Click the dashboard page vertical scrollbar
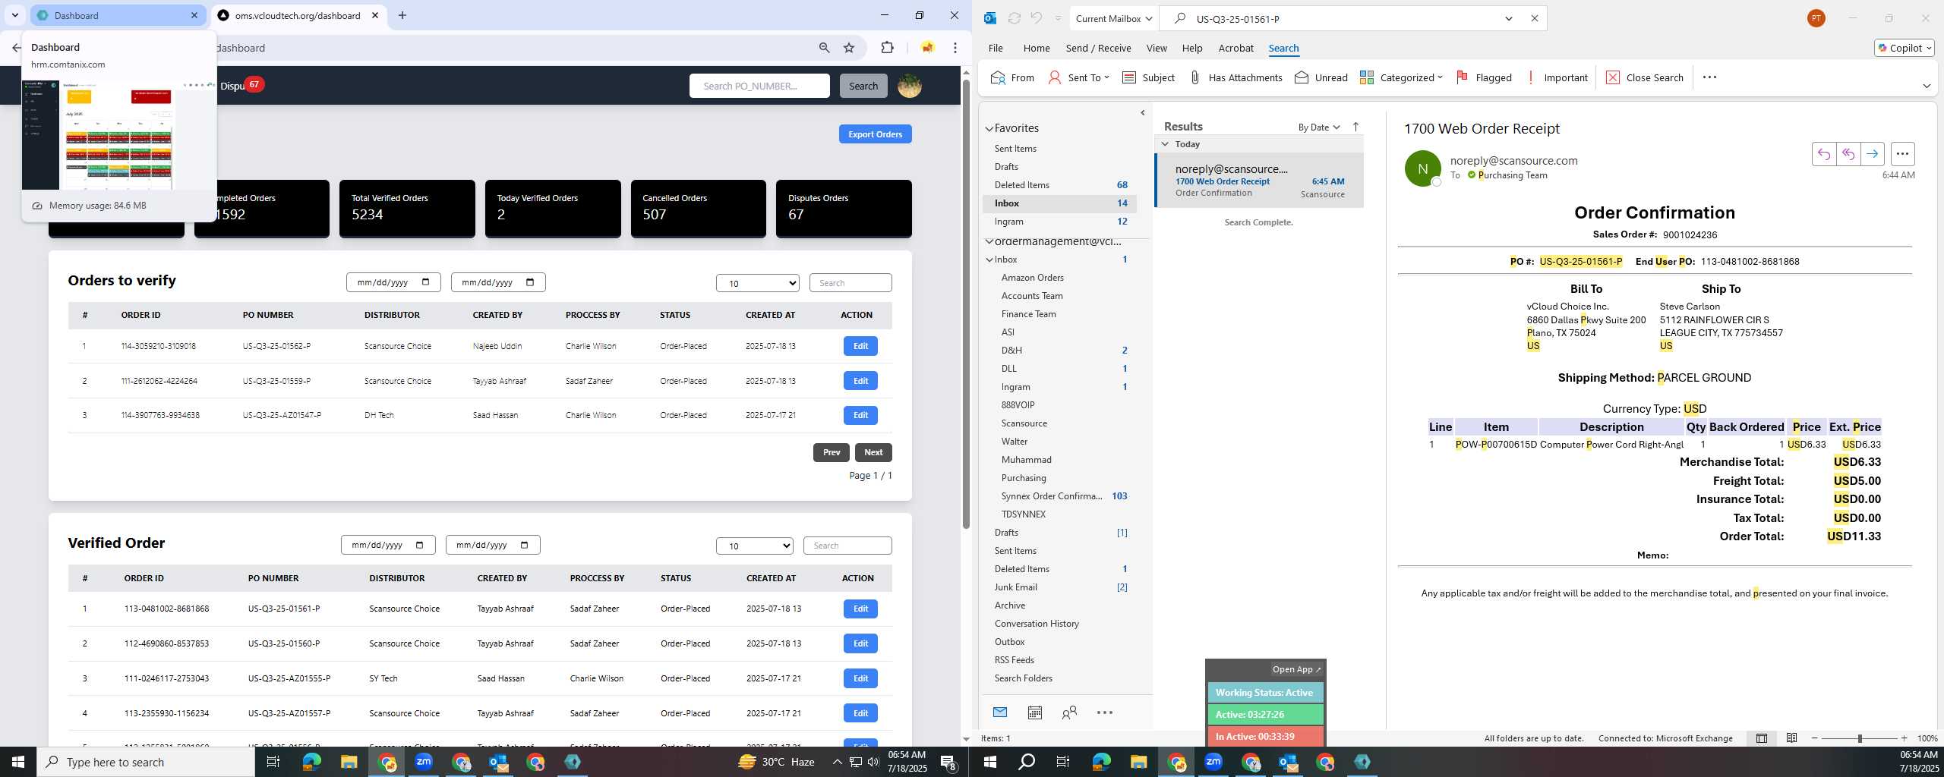The image size is (1944, 777). tap(966, 304)
